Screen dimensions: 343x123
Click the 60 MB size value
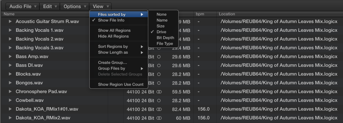coord(183,118)
